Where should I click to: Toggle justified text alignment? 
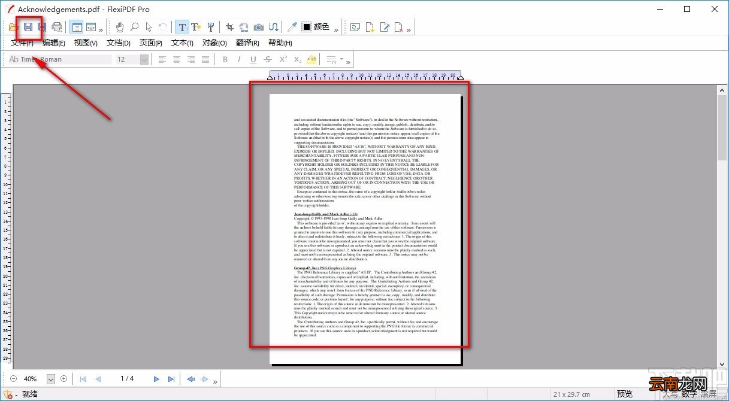point(205,59)
